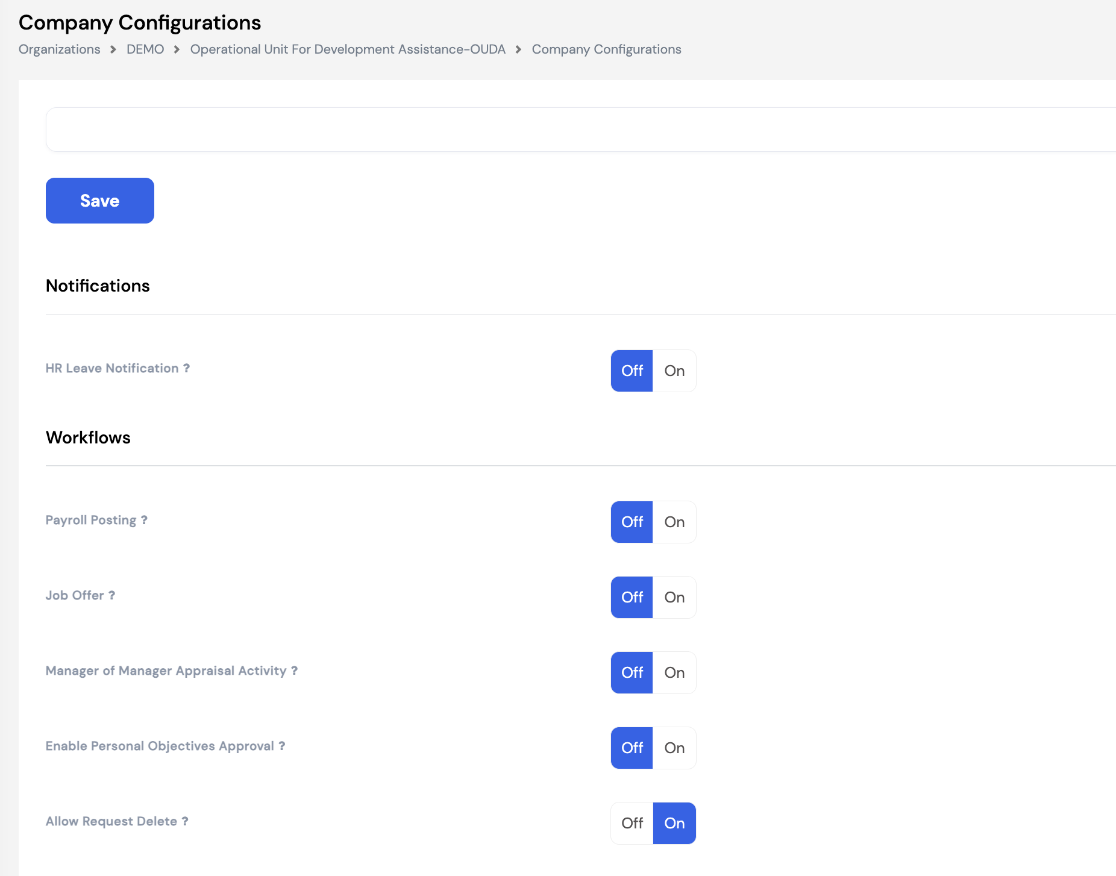
Task: Click the Enable Personal Objectives Approval label
Action: (160, 746)
